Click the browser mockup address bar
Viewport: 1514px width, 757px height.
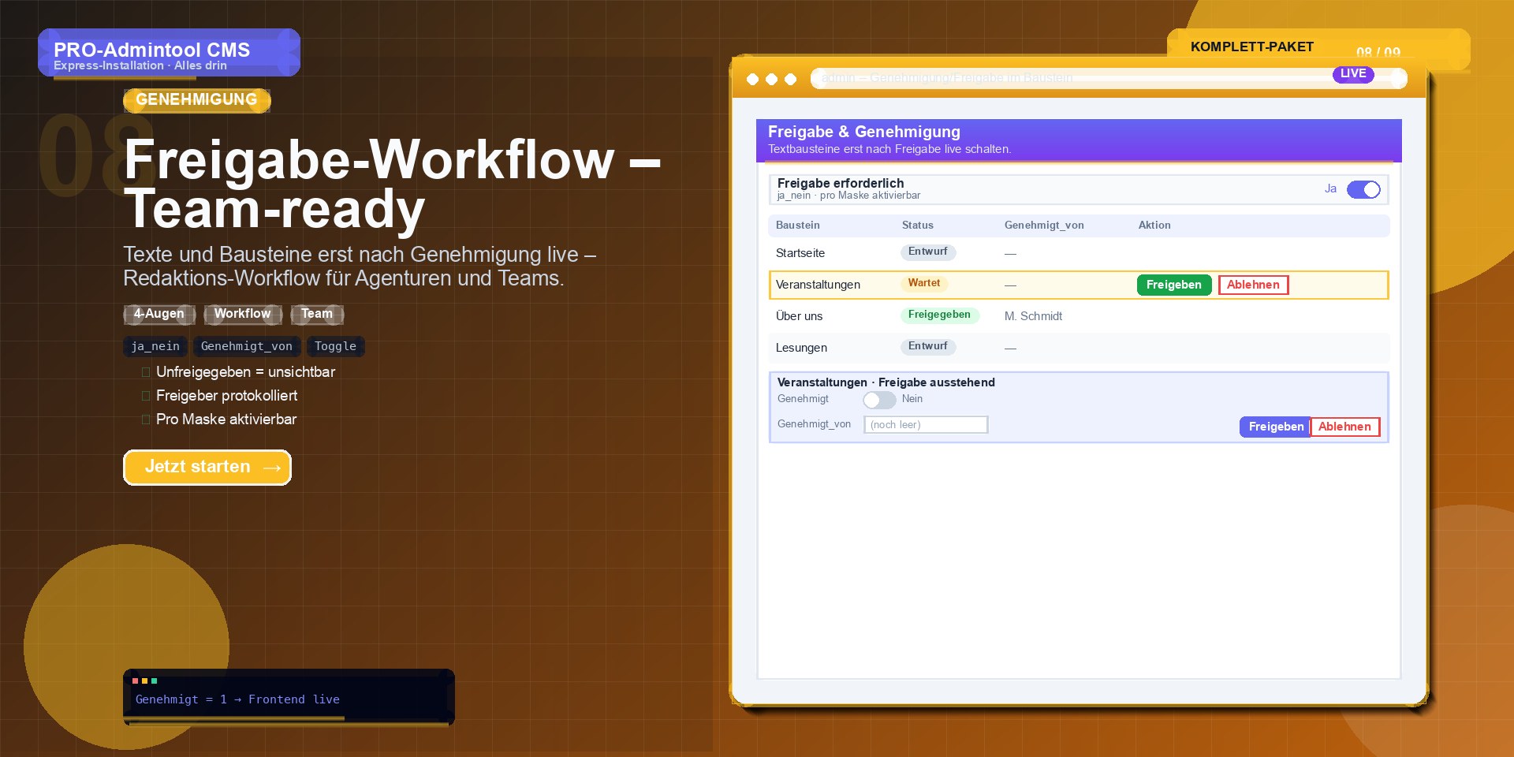click(x=1109, y=78)
